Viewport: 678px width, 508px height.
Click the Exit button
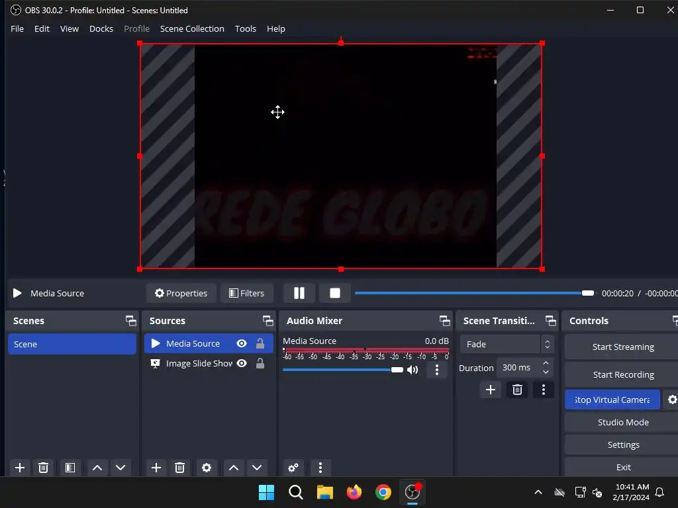622,467
